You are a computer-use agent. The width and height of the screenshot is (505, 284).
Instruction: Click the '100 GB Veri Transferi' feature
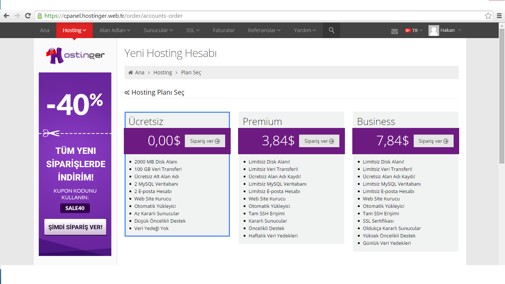click(158, 169)
